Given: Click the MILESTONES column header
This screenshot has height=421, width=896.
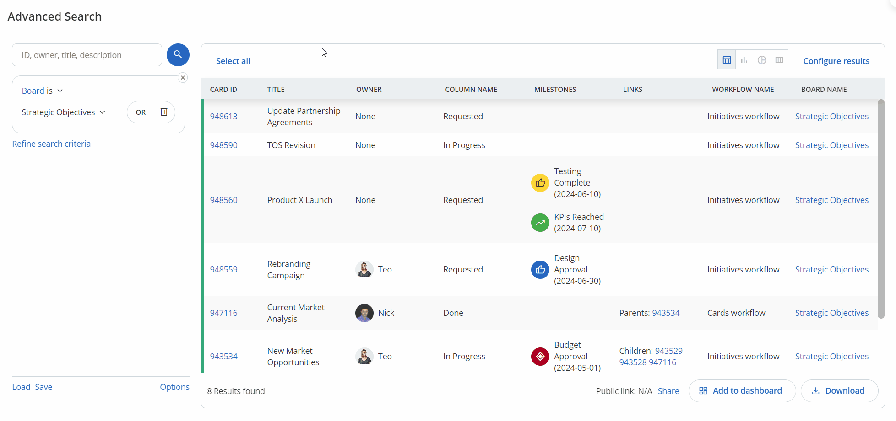Looking at the screenshot, I should point(555,89).
